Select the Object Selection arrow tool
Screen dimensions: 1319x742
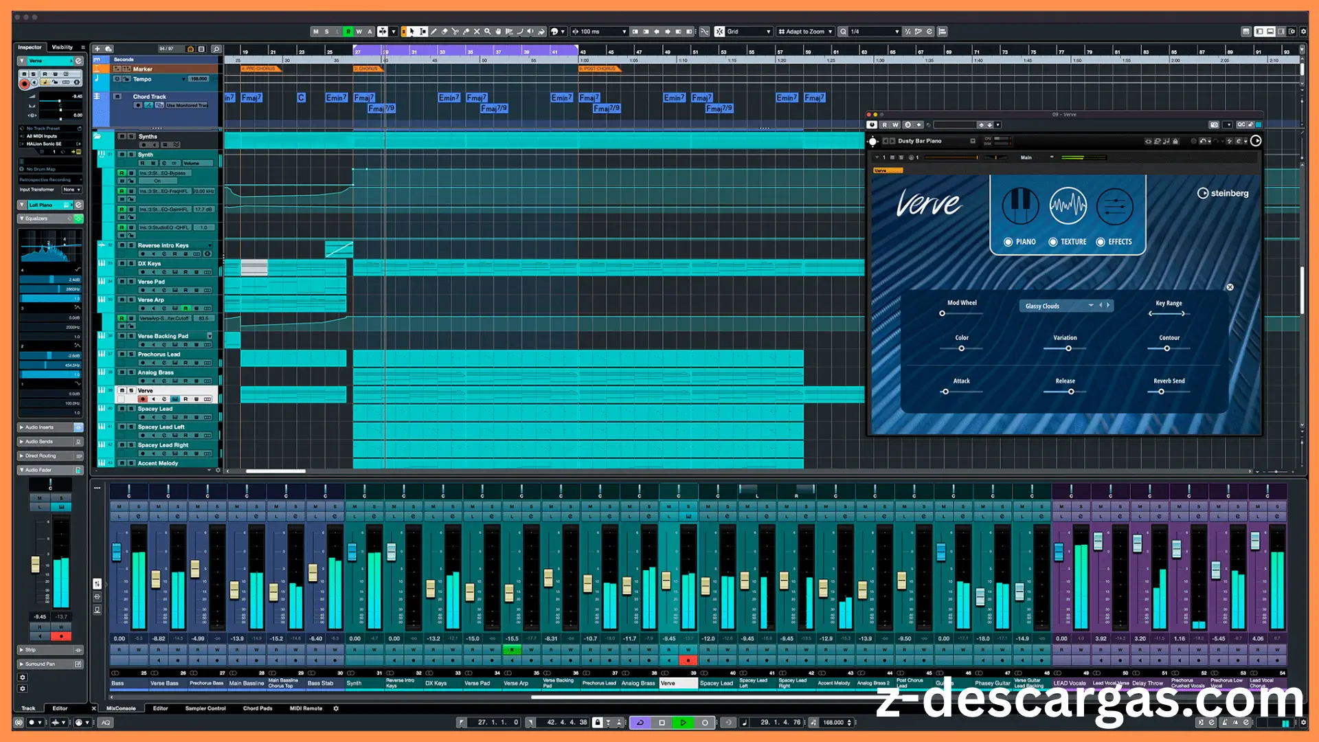(412, 32)
